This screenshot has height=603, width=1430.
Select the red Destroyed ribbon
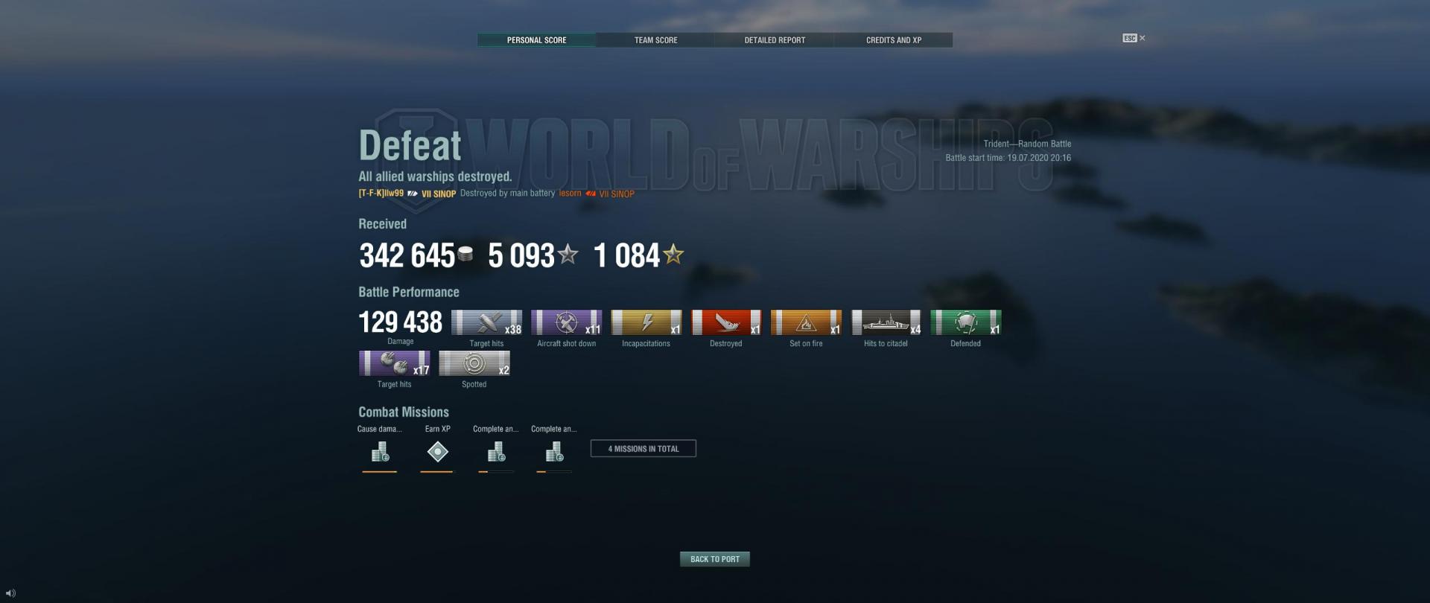[x=726, y=322]
